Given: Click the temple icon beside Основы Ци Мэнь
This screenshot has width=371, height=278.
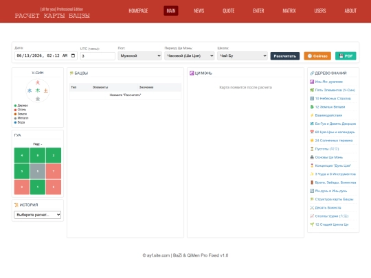Looking at the screenshot, I should (312, 157).
